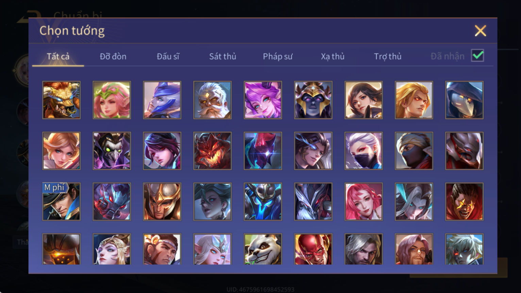Pick the purple-haired girl hero portrait

tap(263, 100)
